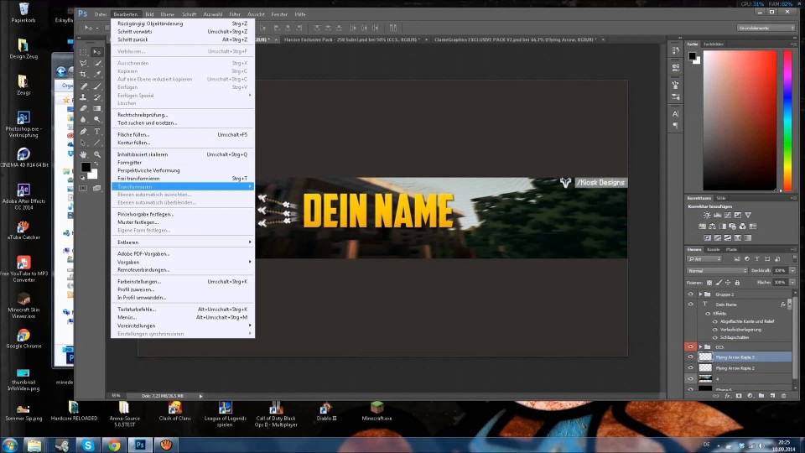This screenshot has width=805, height=453.
Task: Switch to the Kanäle tab
Action: pos(713,250)
